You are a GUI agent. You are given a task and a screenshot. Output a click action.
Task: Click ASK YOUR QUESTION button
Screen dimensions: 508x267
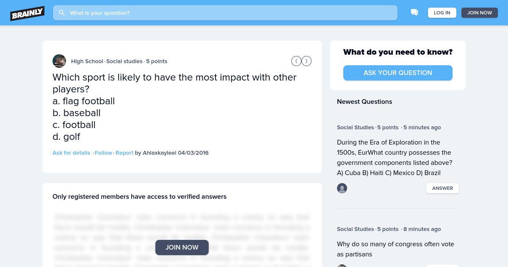point(398,73)
